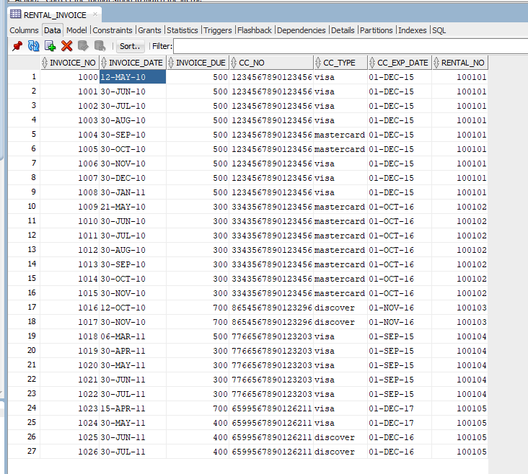The height and width of the screenshot is (474, 528).
Task: Select row number 4 header
Action: [24, 120]
